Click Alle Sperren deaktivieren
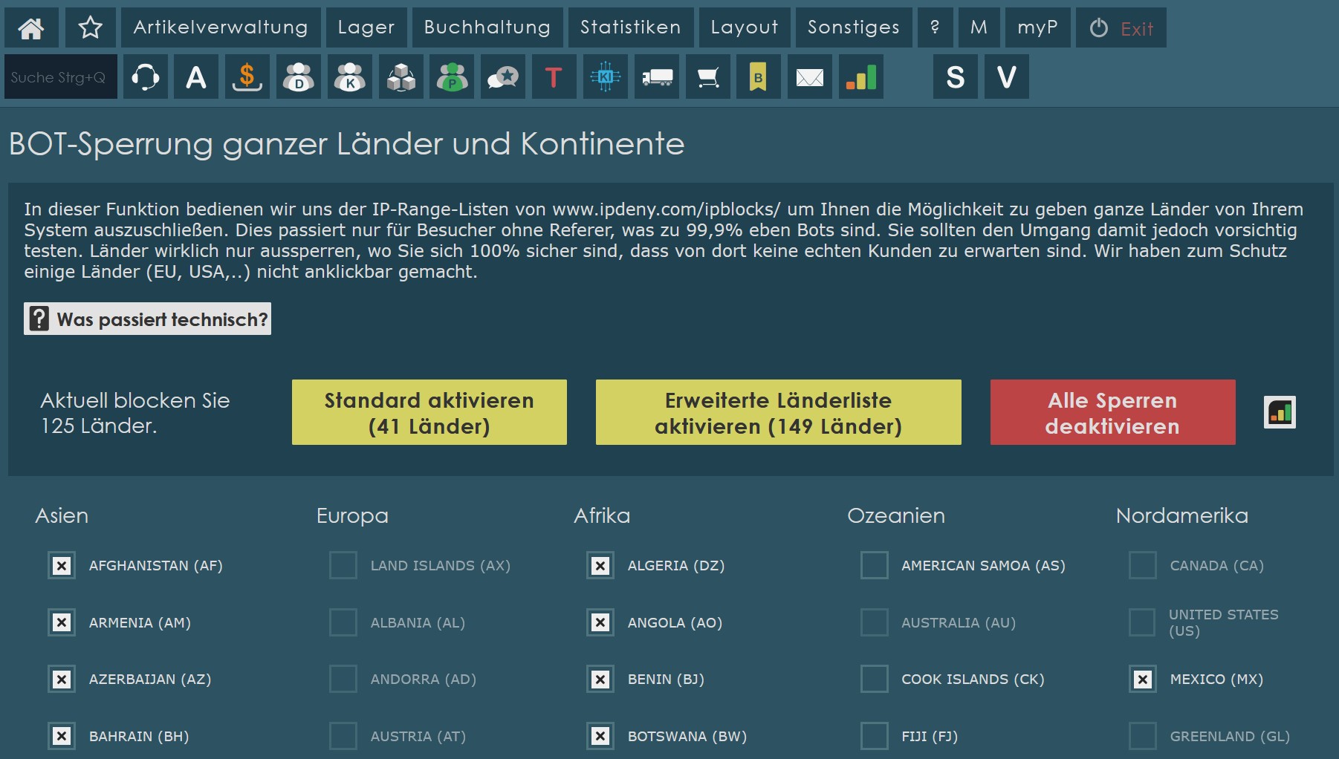Screen dimensions: 1339x759 1113,412
